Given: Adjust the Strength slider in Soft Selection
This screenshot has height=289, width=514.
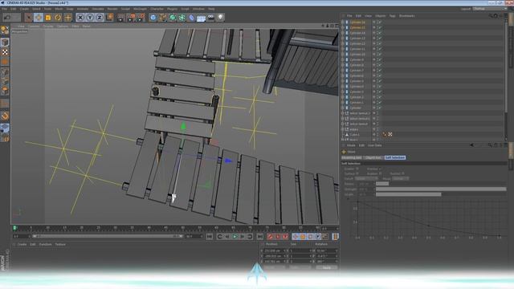Looking at the screenshot, I should [441, 189].
